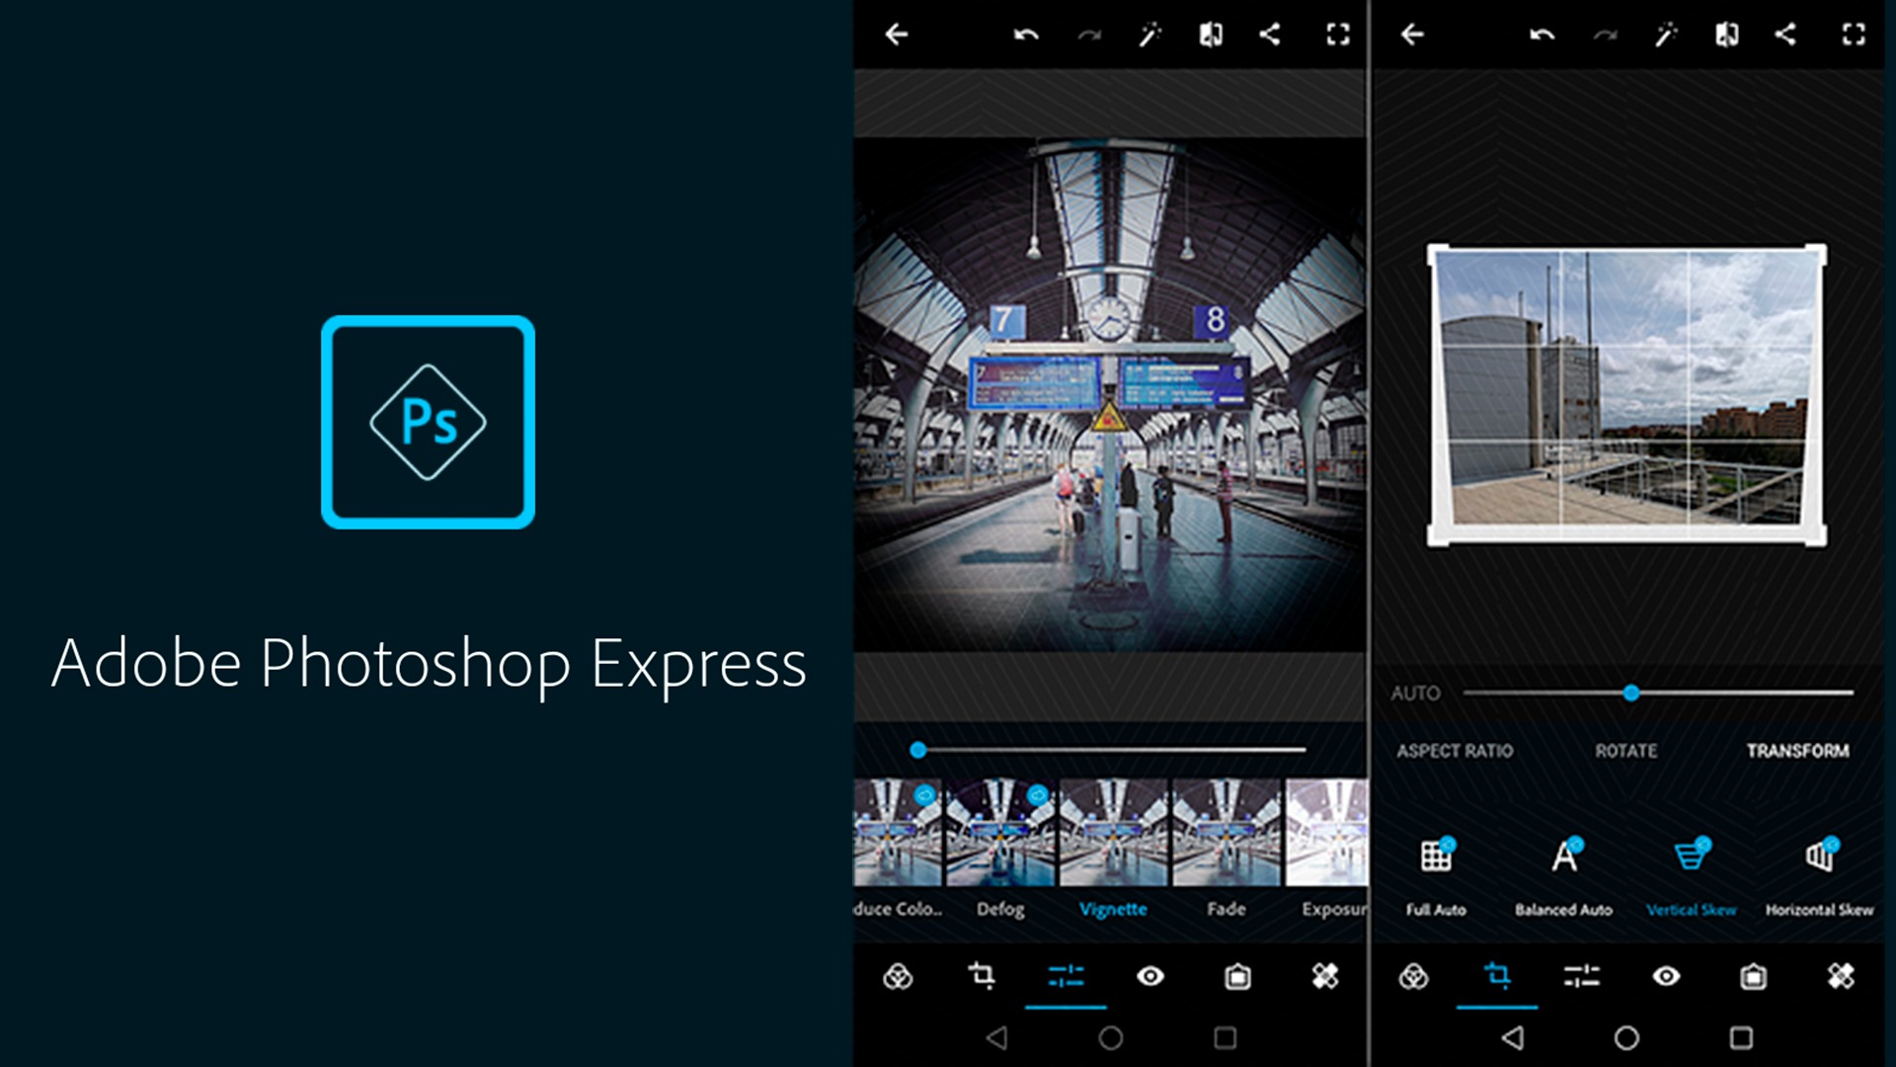Image resolution: width=1896 pixels, height=1067 pixels.
Task: Select the Fade adjustment thumbnail
Action: pyautogui.click(x=1226, y=833)
